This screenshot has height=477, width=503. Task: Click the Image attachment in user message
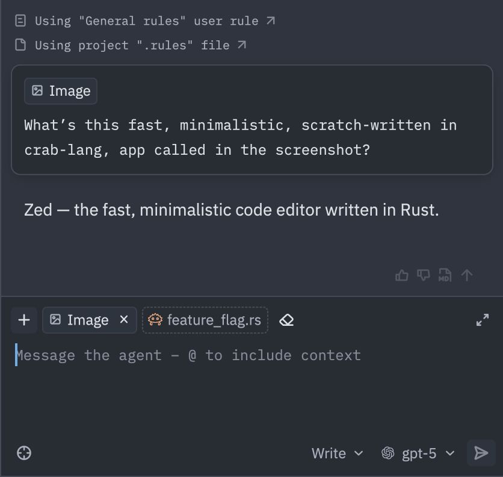61,91
